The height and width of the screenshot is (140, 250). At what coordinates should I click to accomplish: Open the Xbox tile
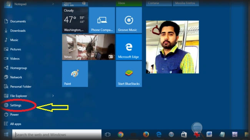129,3
